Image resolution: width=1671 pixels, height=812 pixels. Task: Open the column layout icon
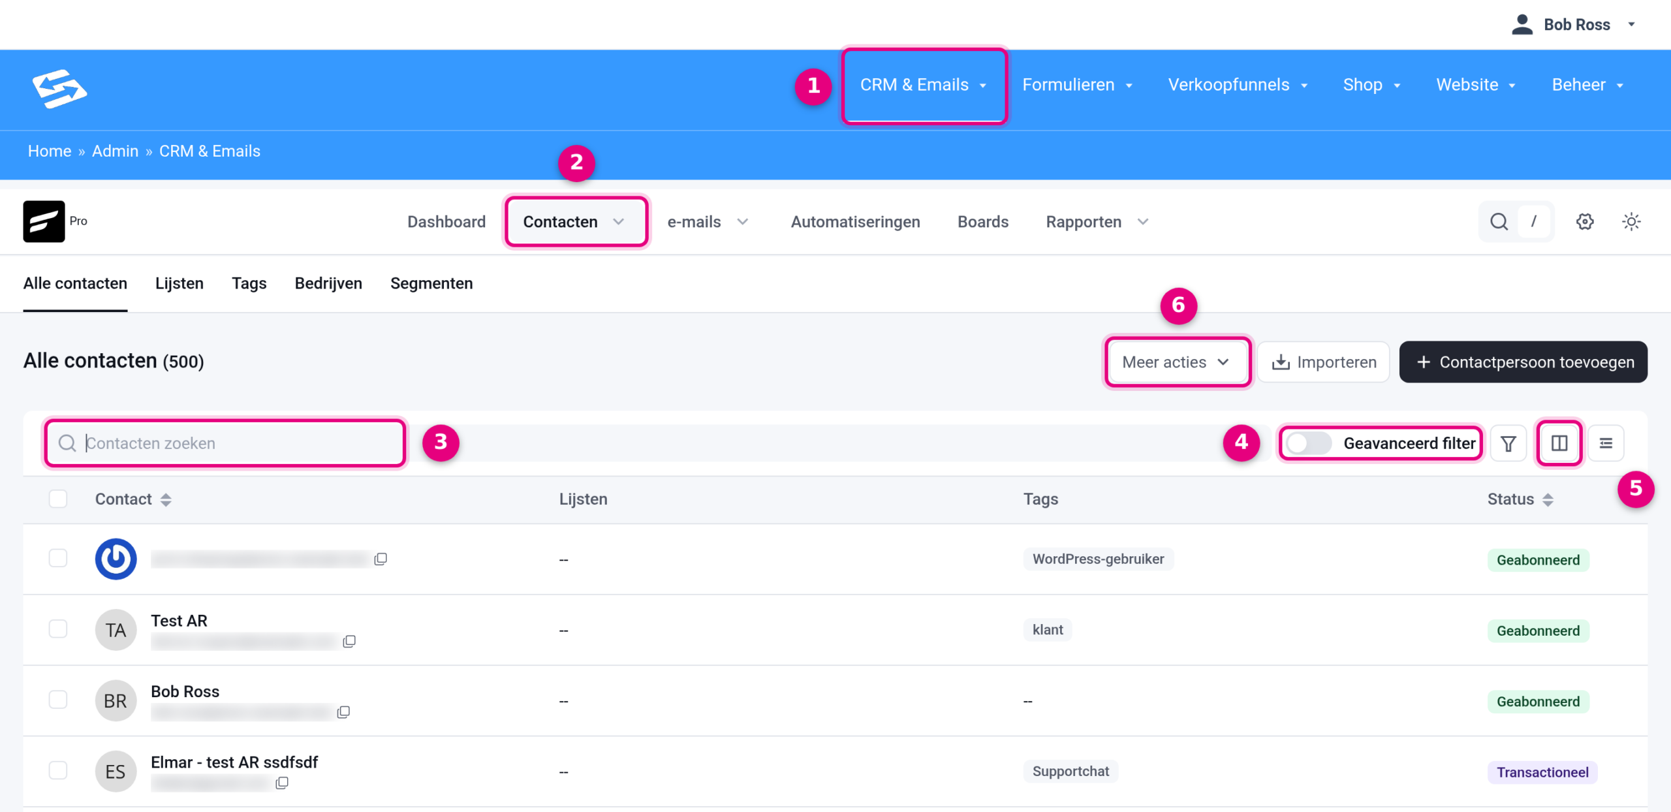point(1559,443)
